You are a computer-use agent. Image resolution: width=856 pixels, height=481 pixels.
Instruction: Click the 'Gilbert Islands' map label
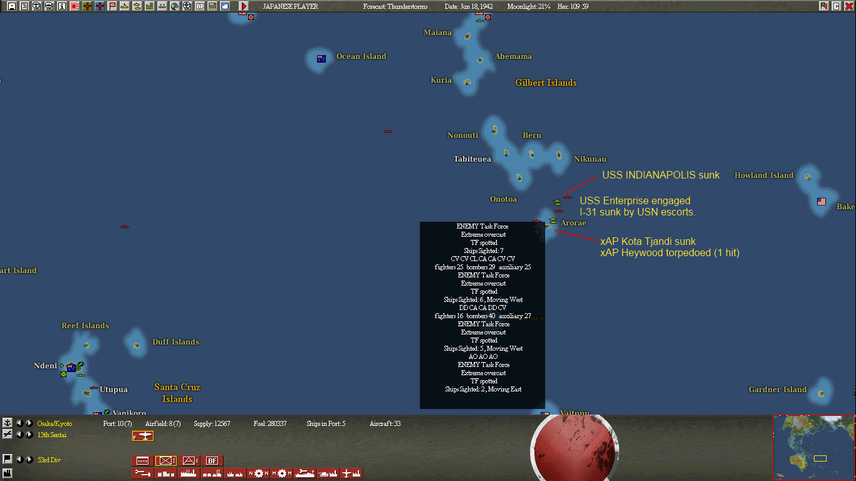click(x=546, y=83)
